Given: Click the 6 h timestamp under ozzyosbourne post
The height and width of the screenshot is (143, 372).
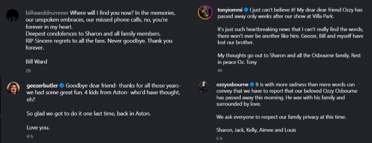Looking at the screenshot, I should [219, 138].
